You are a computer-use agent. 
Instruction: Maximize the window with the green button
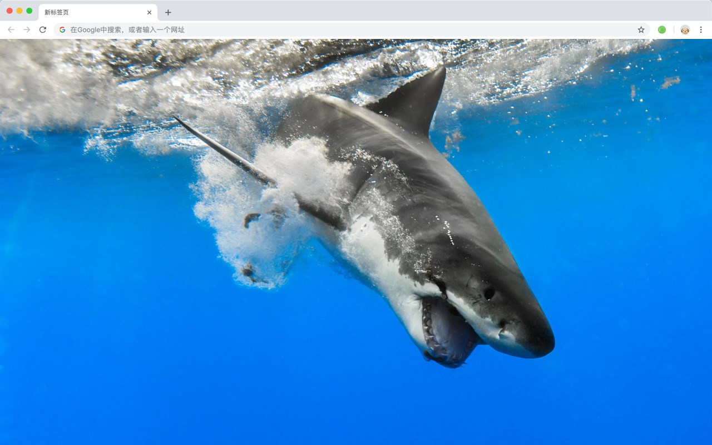(x=29, y=11)
